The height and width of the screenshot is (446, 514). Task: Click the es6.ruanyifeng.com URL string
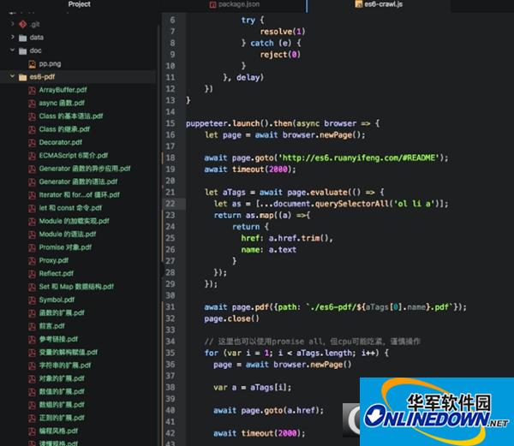click(x=359, y=158)
